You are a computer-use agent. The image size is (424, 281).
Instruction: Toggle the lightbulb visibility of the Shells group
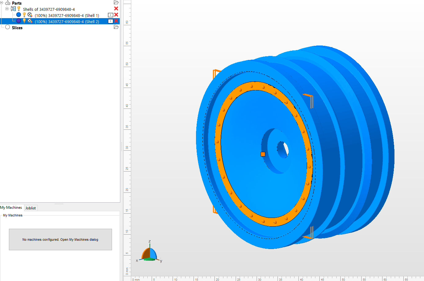click(x=19, y=9)
